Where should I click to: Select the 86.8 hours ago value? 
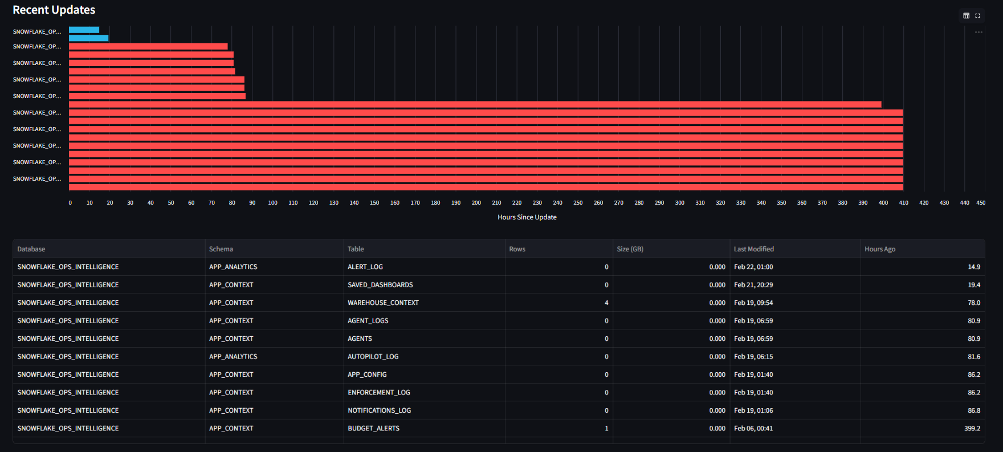point(923,410)
